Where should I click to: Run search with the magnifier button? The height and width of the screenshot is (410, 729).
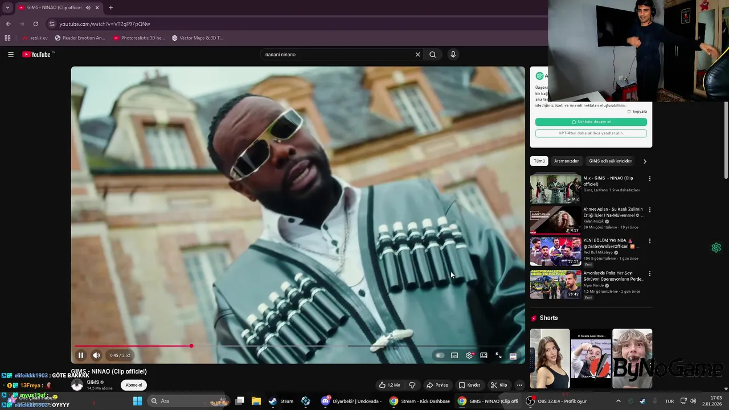pos(433,55)
